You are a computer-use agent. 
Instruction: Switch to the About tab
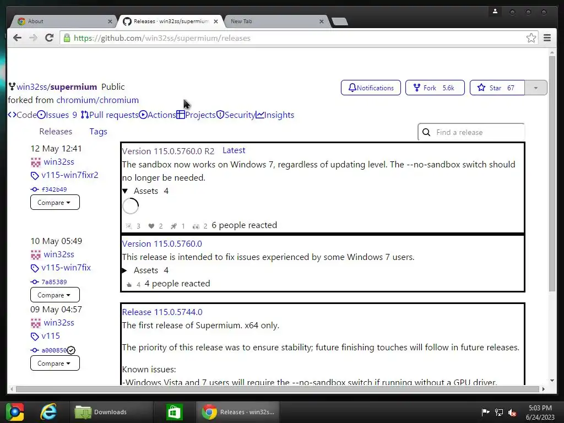(x=63, y=21)
